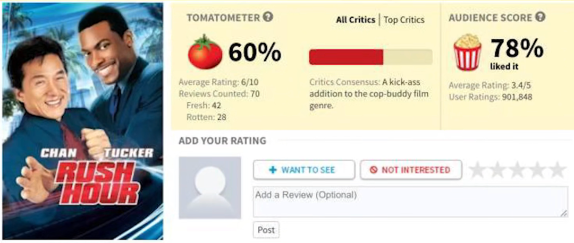
Task: Click the red tomato icon
Action: (205, 51)
